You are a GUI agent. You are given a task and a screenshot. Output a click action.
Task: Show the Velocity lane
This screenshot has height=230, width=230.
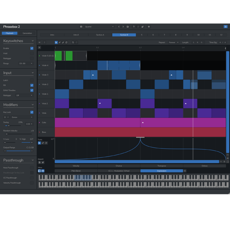click(x=76, y=166)
